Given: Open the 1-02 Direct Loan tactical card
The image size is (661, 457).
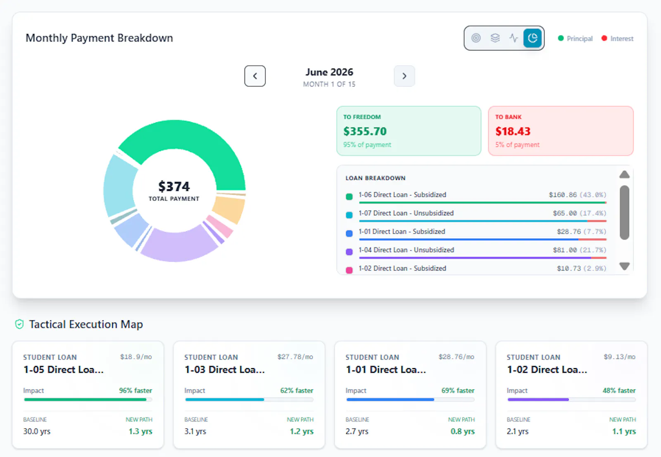Looking at the screenshot, I should click(x=571, y=395).
